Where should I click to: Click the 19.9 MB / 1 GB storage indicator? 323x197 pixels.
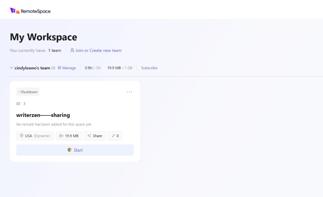coord(120,68)
